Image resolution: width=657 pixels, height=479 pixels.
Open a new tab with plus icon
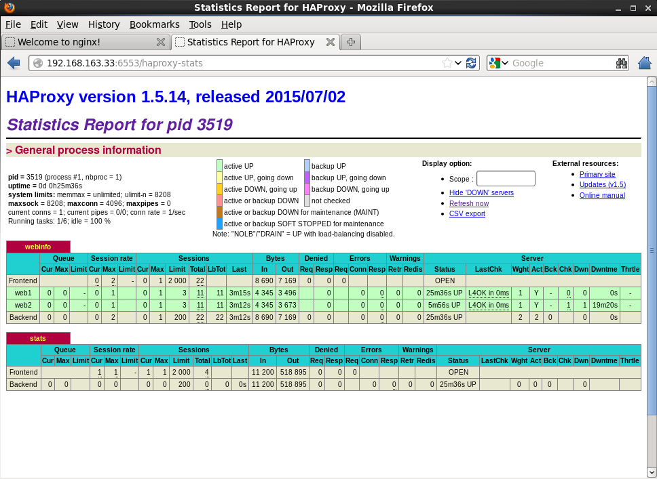coord(351,42)
